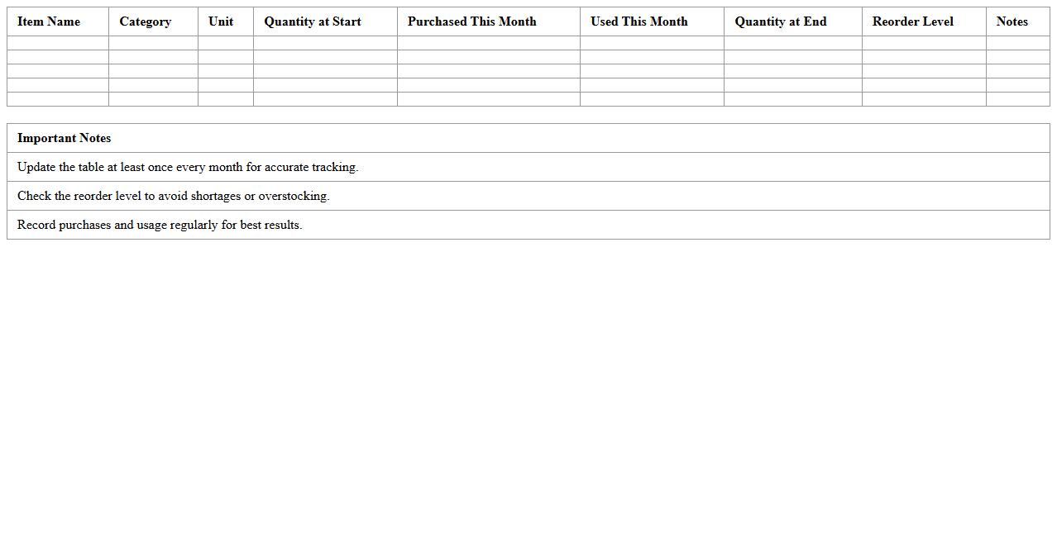The image size is (1057, 537).
Task: Select first empty cell under Quantity at Start
Action: coord(325,43)
